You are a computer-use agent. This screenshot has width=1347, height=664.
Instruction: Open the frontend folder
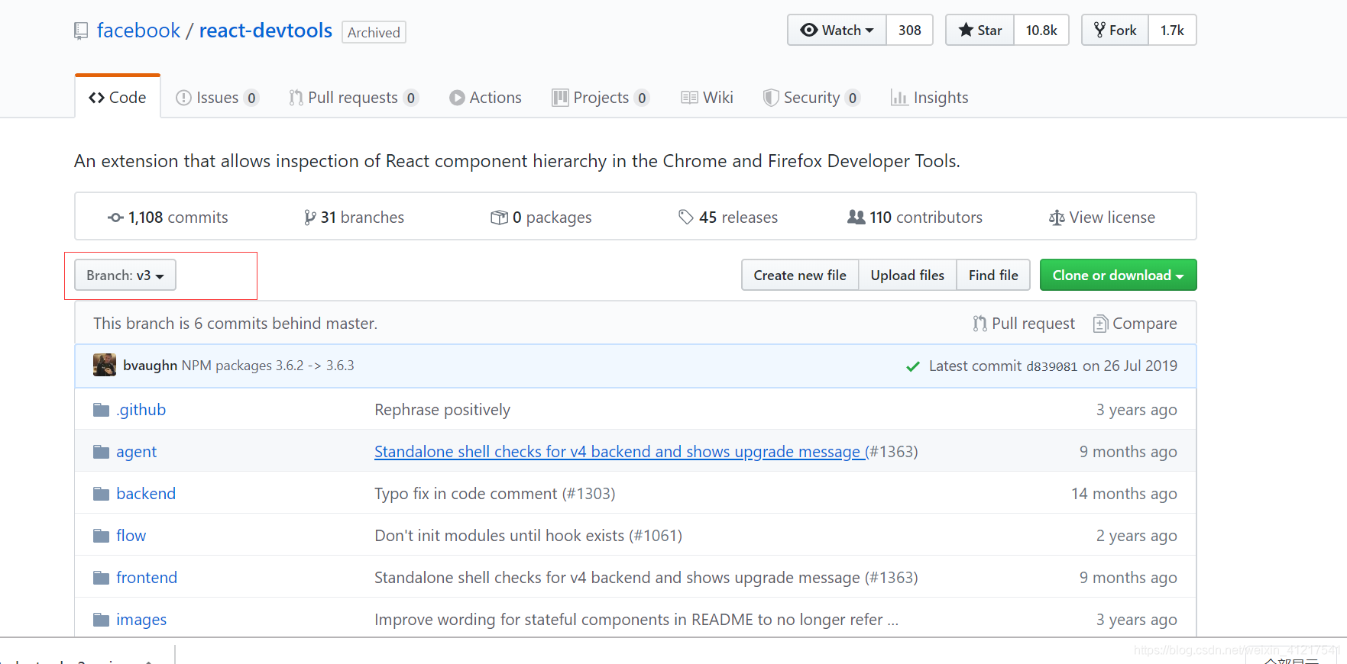(x=147, y=578)
